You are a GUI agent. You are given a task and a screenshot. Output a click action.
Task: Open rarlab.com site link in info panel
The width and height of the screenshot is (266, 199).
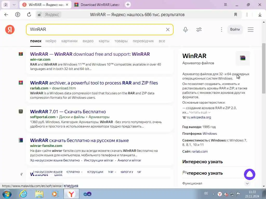click(200, 151)
